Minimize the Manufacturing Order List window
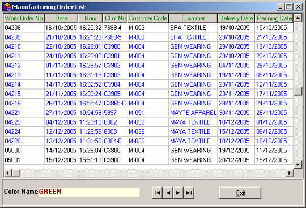The image size is (306, 208). pos(280,7)
